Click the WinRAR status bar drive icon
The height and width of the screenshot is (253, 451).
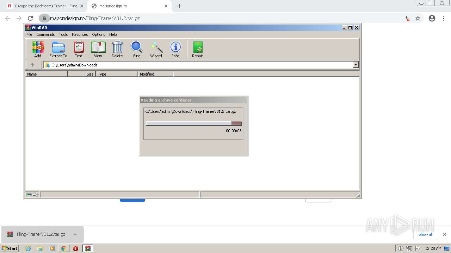pyautogui.click(x=29, y=195)
